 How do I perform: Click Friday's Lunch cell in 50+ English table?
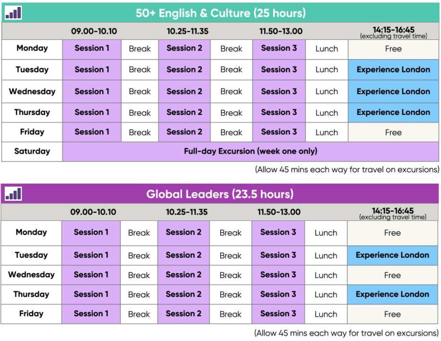[x=326, y=133]
